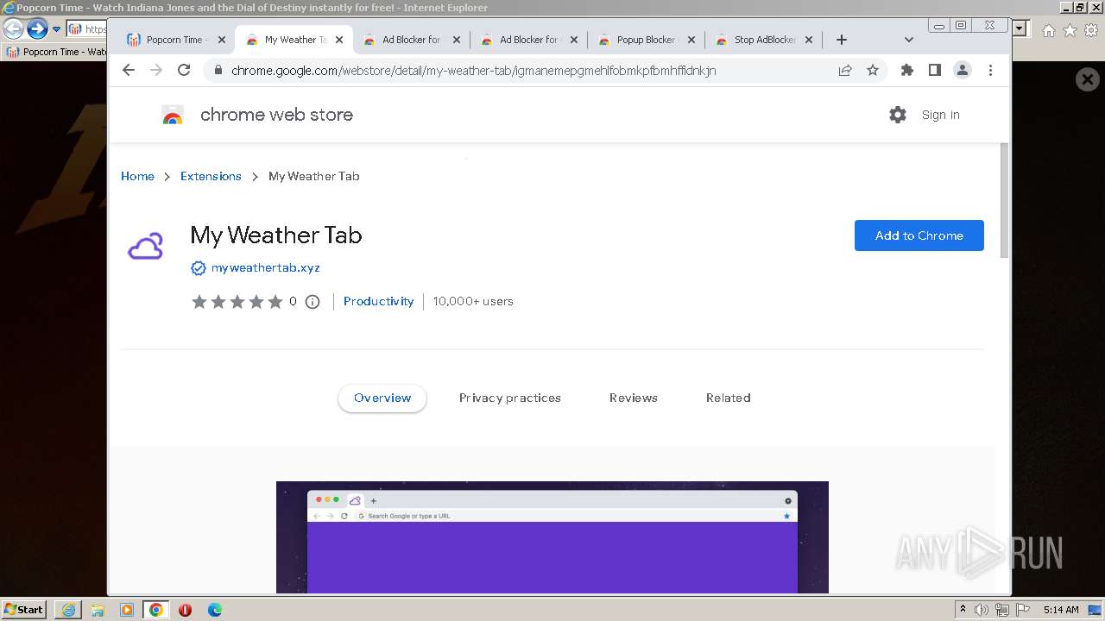Reload the Chrome page

pyautogui.click(x=184, y=70)
